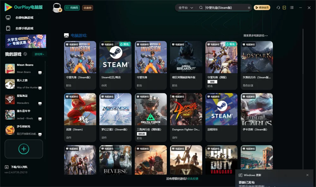The image size is (316, 187).
Task: Open the Call of Duty Vanguard card
Action: pyautogui.click(x=221, y=160)
